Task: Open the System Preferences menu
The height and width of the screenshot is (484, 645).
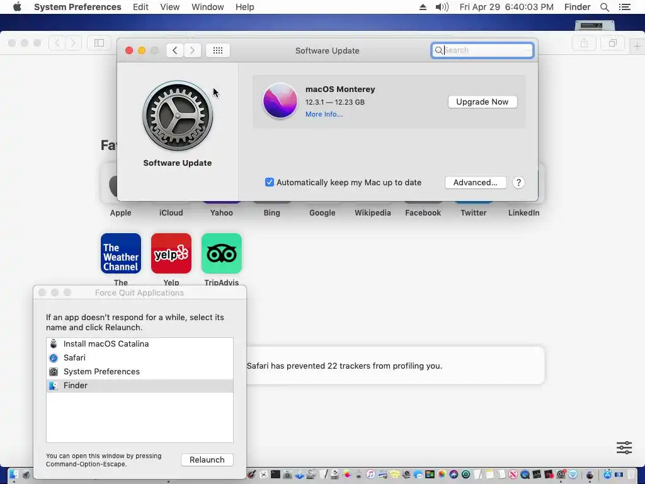Action: [77, 7]
